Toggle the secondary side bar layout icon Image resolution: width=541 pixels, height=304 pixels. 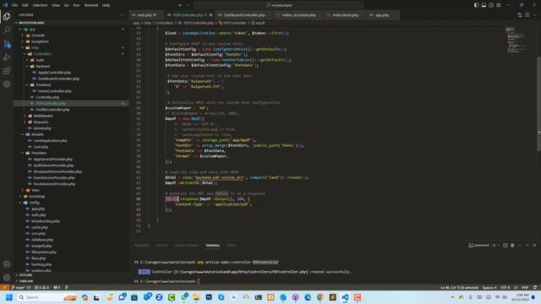[491, 5]
